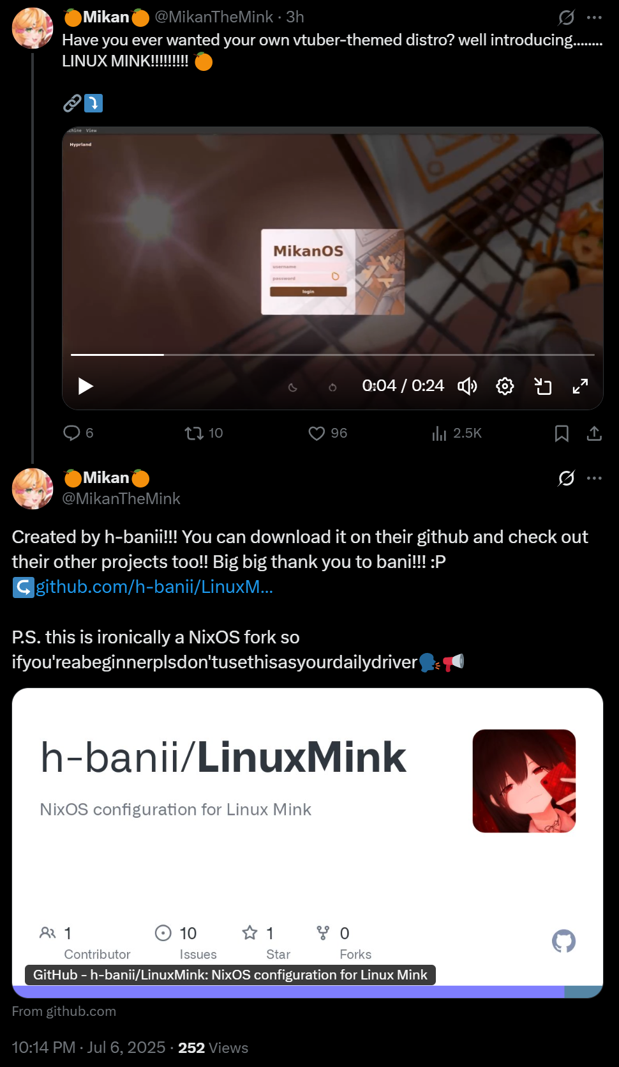Image resolution: width=619 pixels, height=1067 pixels.
Task: Visit the @MikanTheMink handle in the reply
Action: point(121,498)
